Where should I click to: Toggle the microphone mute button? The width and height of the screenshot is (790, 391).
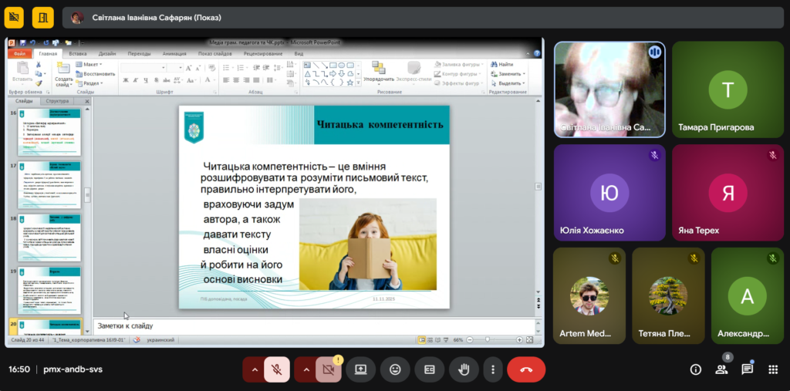click(277, 369)
